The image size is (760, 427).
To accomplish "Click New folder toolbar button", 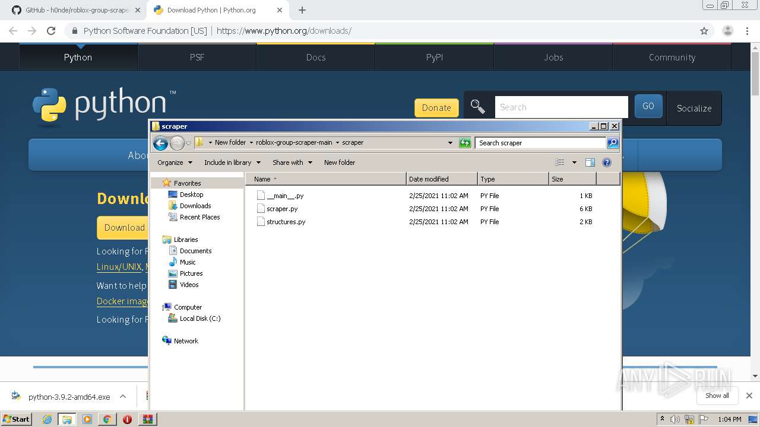I will pos(340,162).
